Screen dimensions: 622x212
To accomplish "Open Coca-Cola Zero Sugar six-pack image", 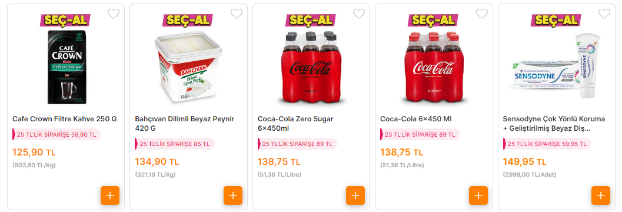I will 311,68.
